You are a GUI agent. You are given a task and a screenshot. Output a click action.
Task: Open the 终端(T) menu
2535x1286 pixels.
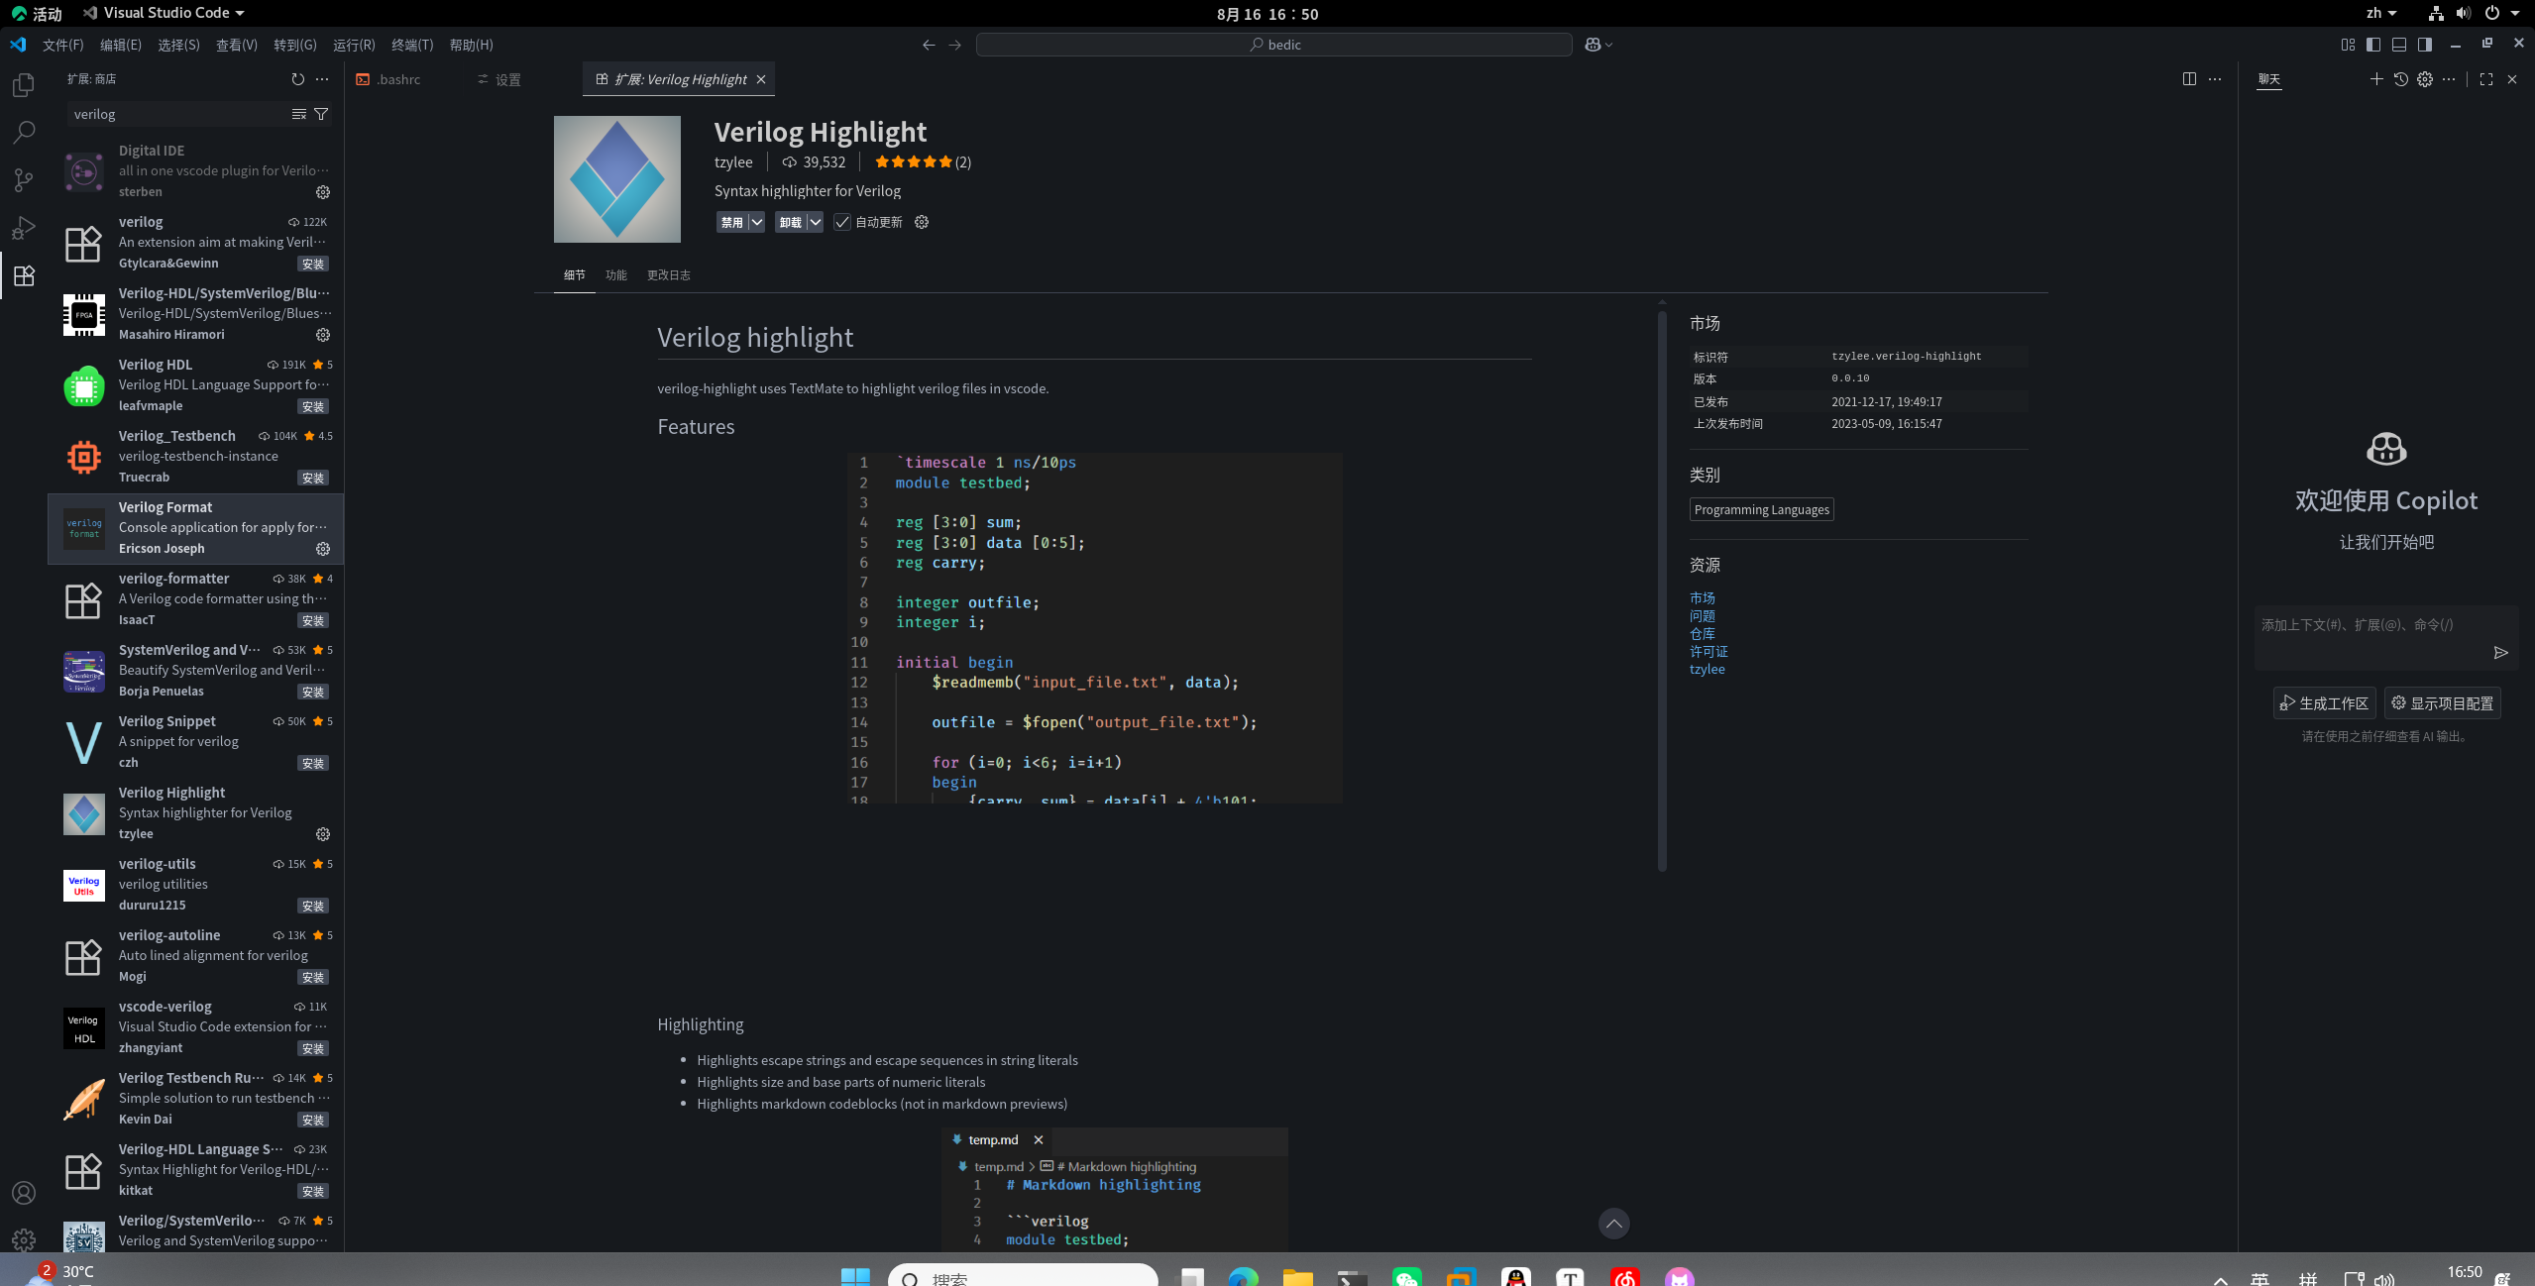[411, 45]
